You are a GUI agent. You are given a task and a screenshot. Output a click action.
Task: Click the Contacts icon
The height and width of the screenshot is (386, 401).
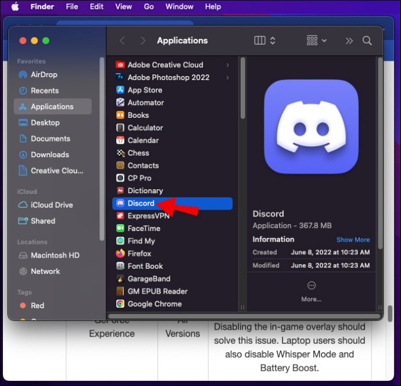120,165
